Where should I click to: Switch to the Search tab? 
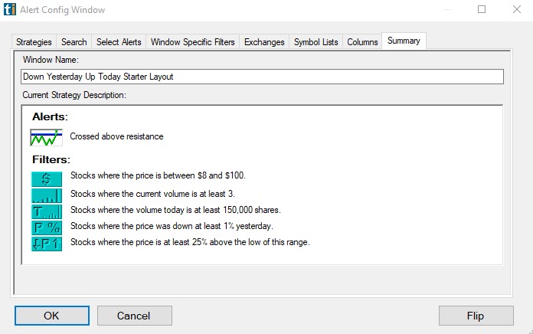tap(74, 42)
